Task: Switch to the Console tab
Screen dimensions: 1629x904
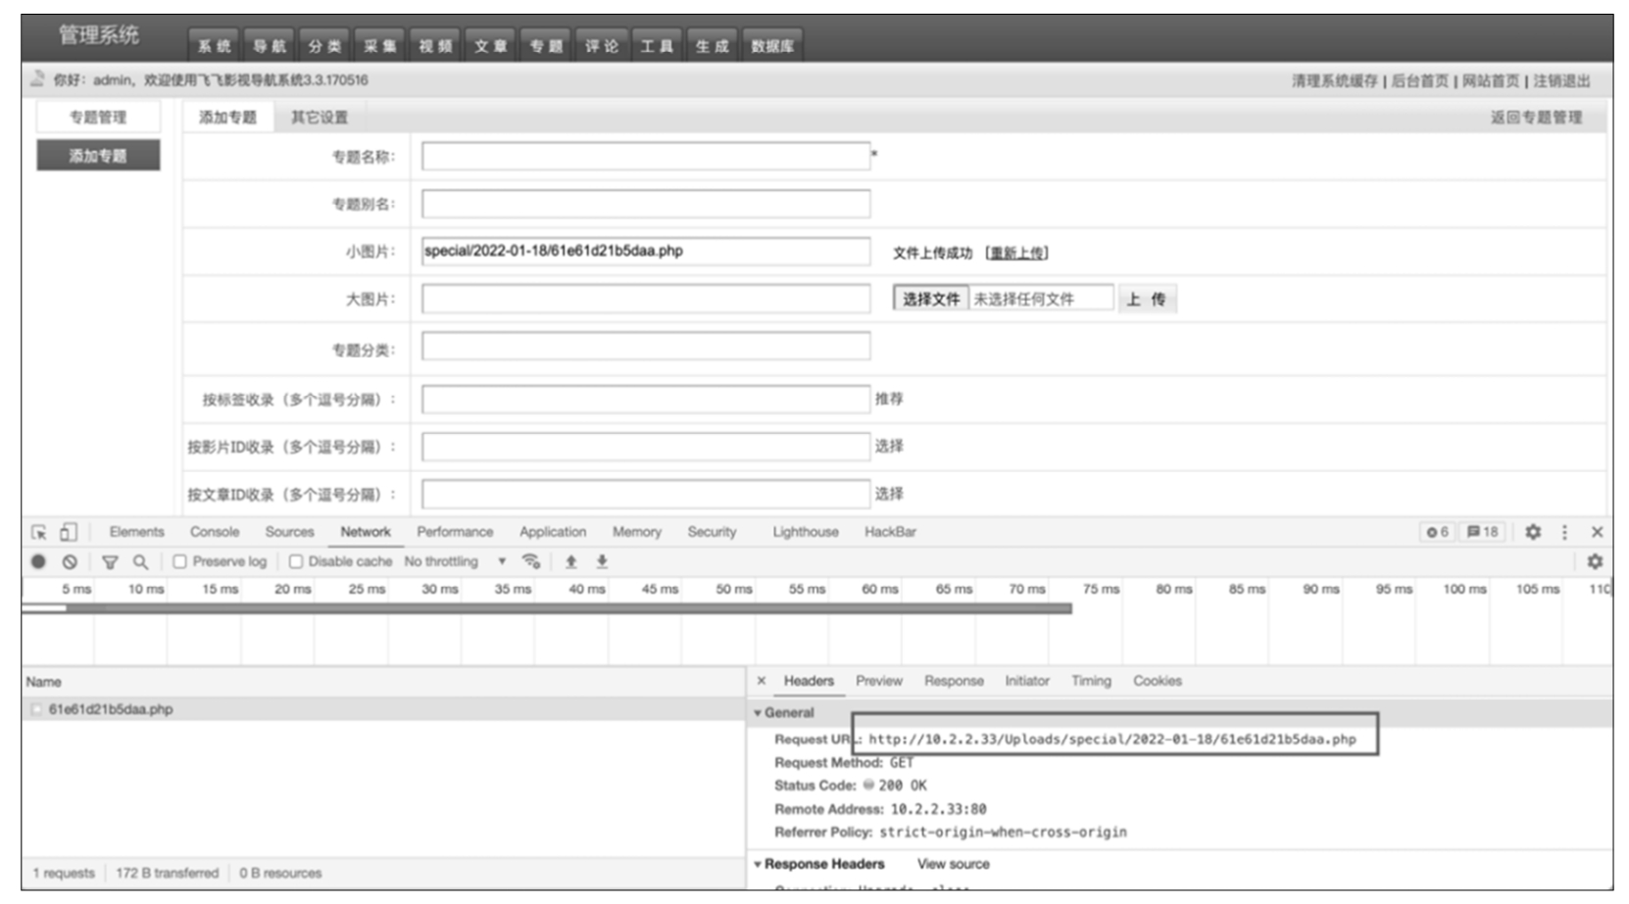Action: tap(215, 532)
